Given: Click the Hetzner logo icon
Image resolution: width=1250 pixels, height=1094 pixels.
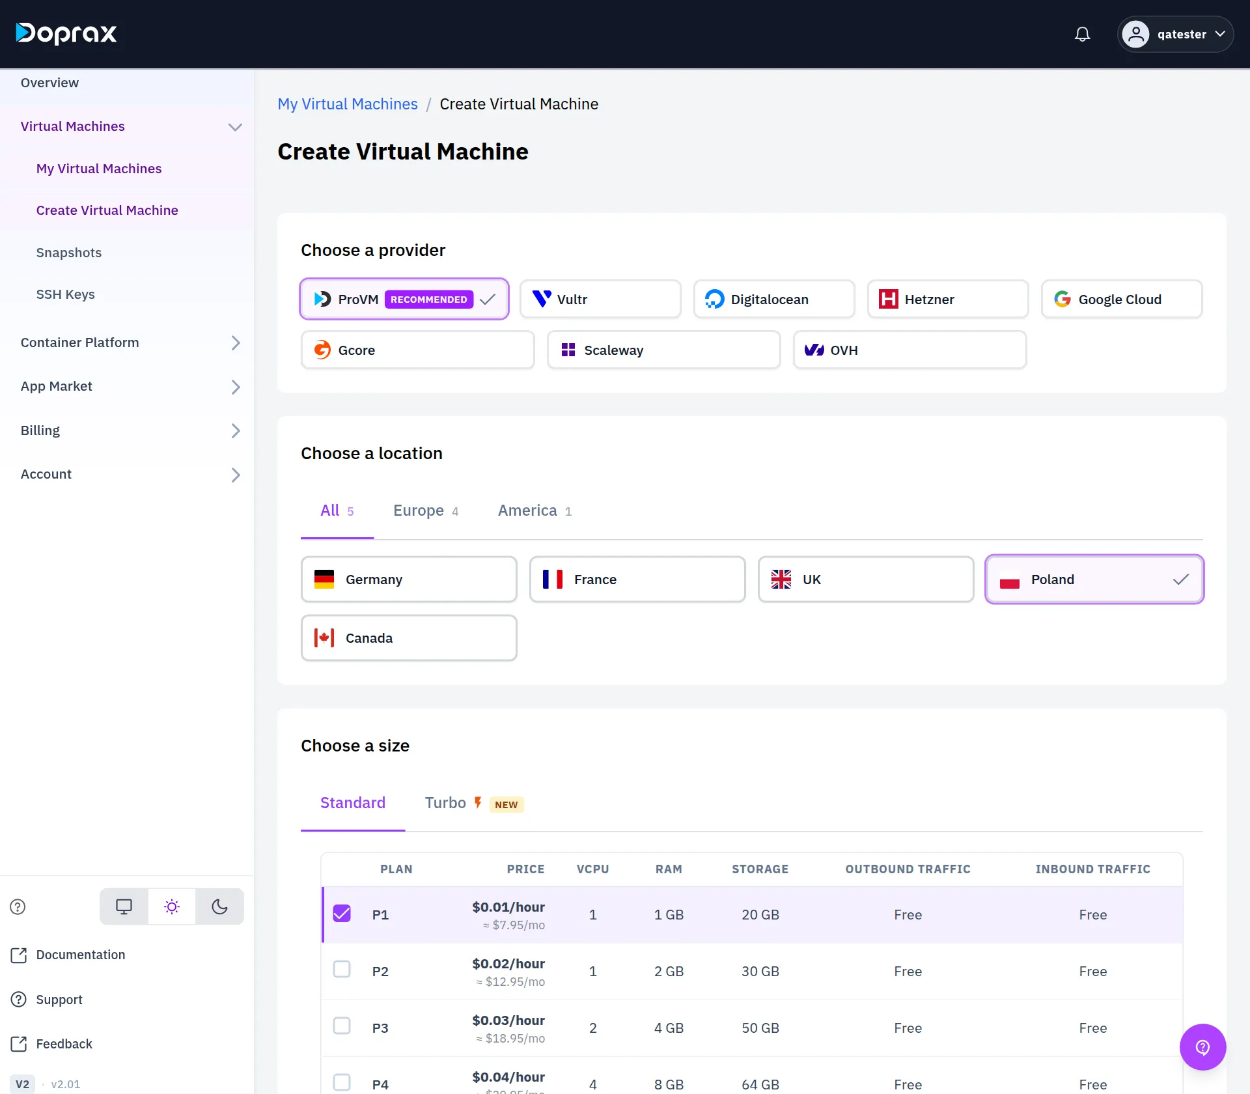Looking at the screenshot, I should point(889,299).
